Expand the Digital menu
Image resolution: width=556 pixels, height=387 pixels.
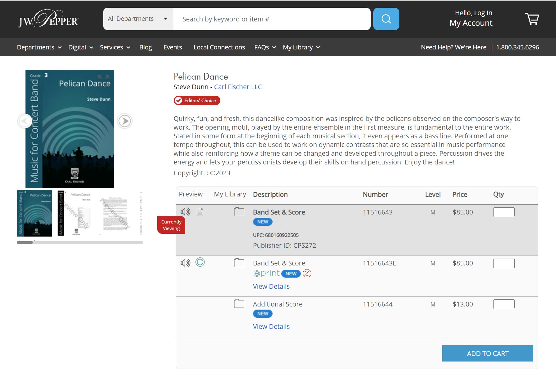81,47
